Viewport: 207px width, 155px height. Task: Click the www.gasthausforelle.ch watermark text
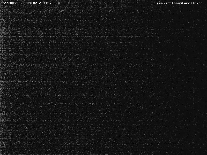[180, 3]
